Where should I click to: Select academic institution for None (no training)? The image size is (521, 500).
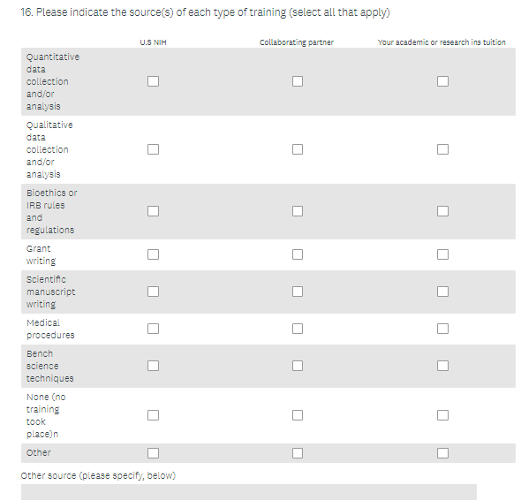coord(442,415)
